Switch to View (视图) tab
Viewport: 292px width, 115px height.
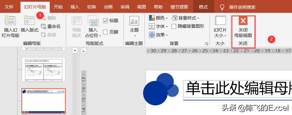click(141, 7)
